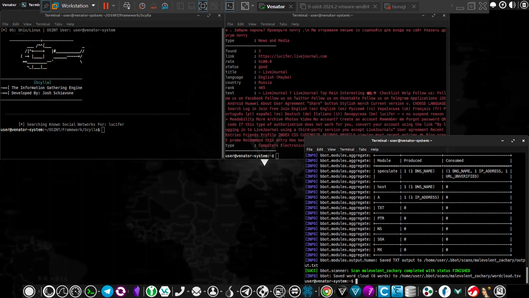Viewport: 529px width, 298px height.
Task: Expand the pause button power options arrow
Action: [x=113, y=6]
